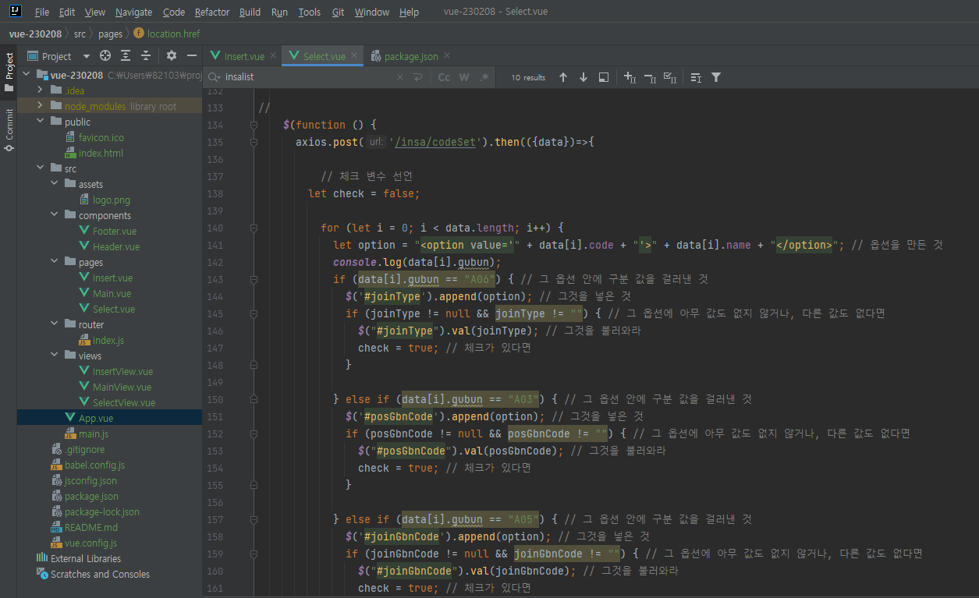The width and height of the screenshot is (979, 598).
Task: Open Header.vue in the project tree
Action: (x=115, y=246)
